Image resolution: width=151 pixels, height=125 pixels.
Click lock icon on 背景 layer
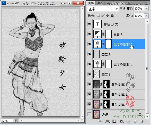coord(140,114)
